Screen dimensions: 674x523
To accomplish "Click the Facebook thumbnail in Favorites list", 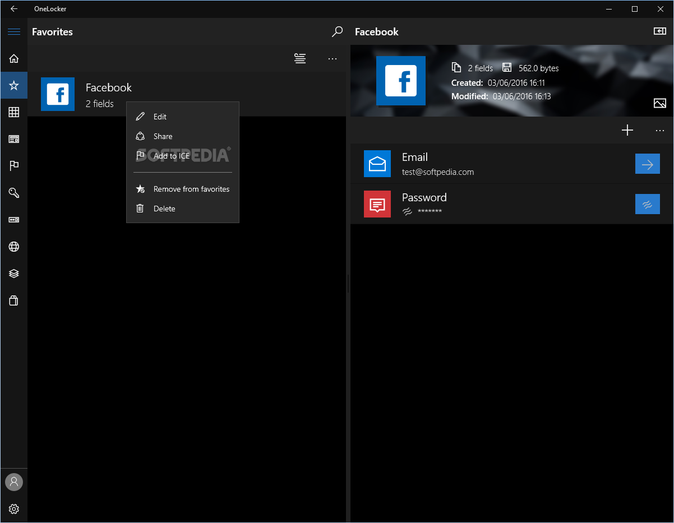I will click(x=58, y=94).
